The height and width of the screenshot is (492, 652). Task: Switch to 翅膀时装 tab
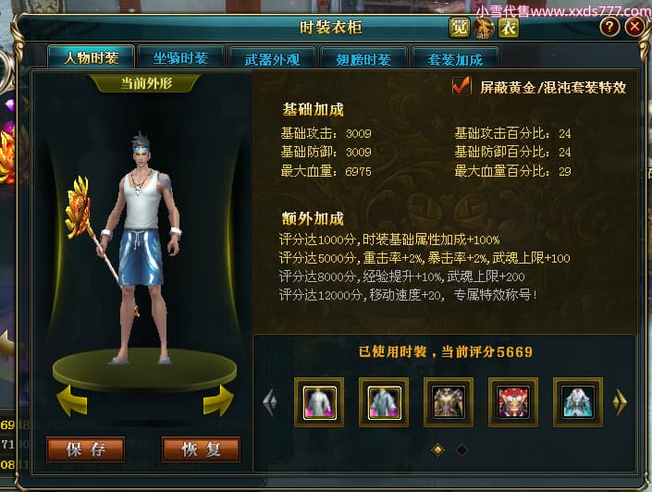coord(363,59)
